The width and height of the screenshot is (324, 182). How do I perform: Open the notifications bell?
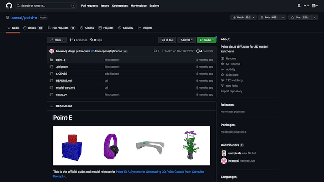pos(299,6)
